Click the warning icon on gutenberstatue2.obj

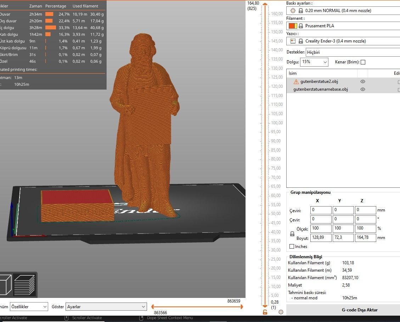tap(296, 81)
